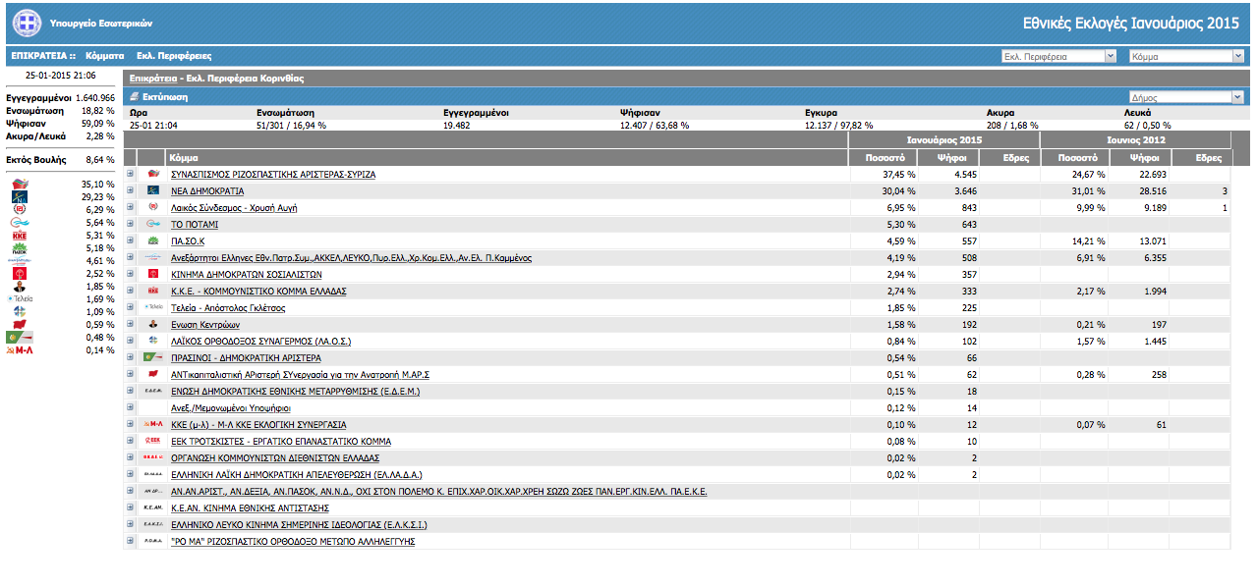Viewport: 1257px width, 587px height.
Task: Open ΟΡΓΑΝΩΣΗ ΚΟΜΜΟΥΝΙΣΤΩΝ ΔΙΕΘΝΙΣΤΩΝ ΕΛΛΑΔΑΣ link
Action: (275, 458)
